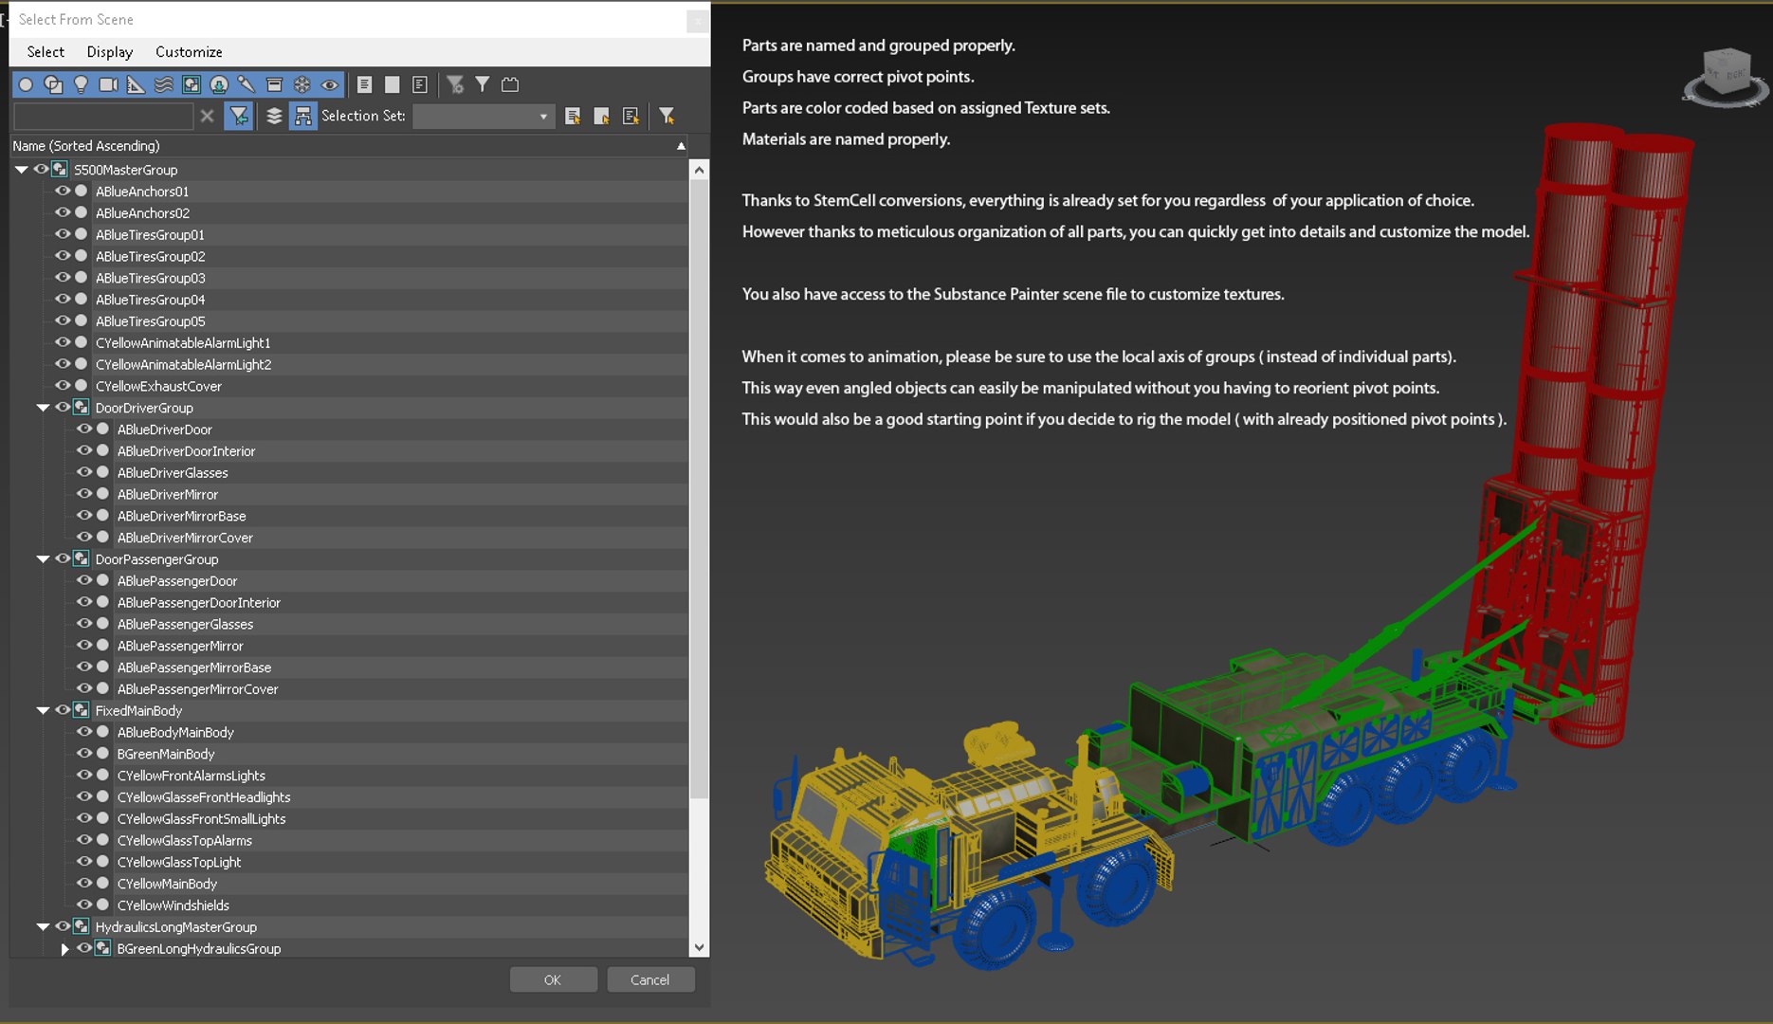The width and height of the screenshot is (1773, 1024).
Task: Click the Sort by Layer icon
Action: 274,116
